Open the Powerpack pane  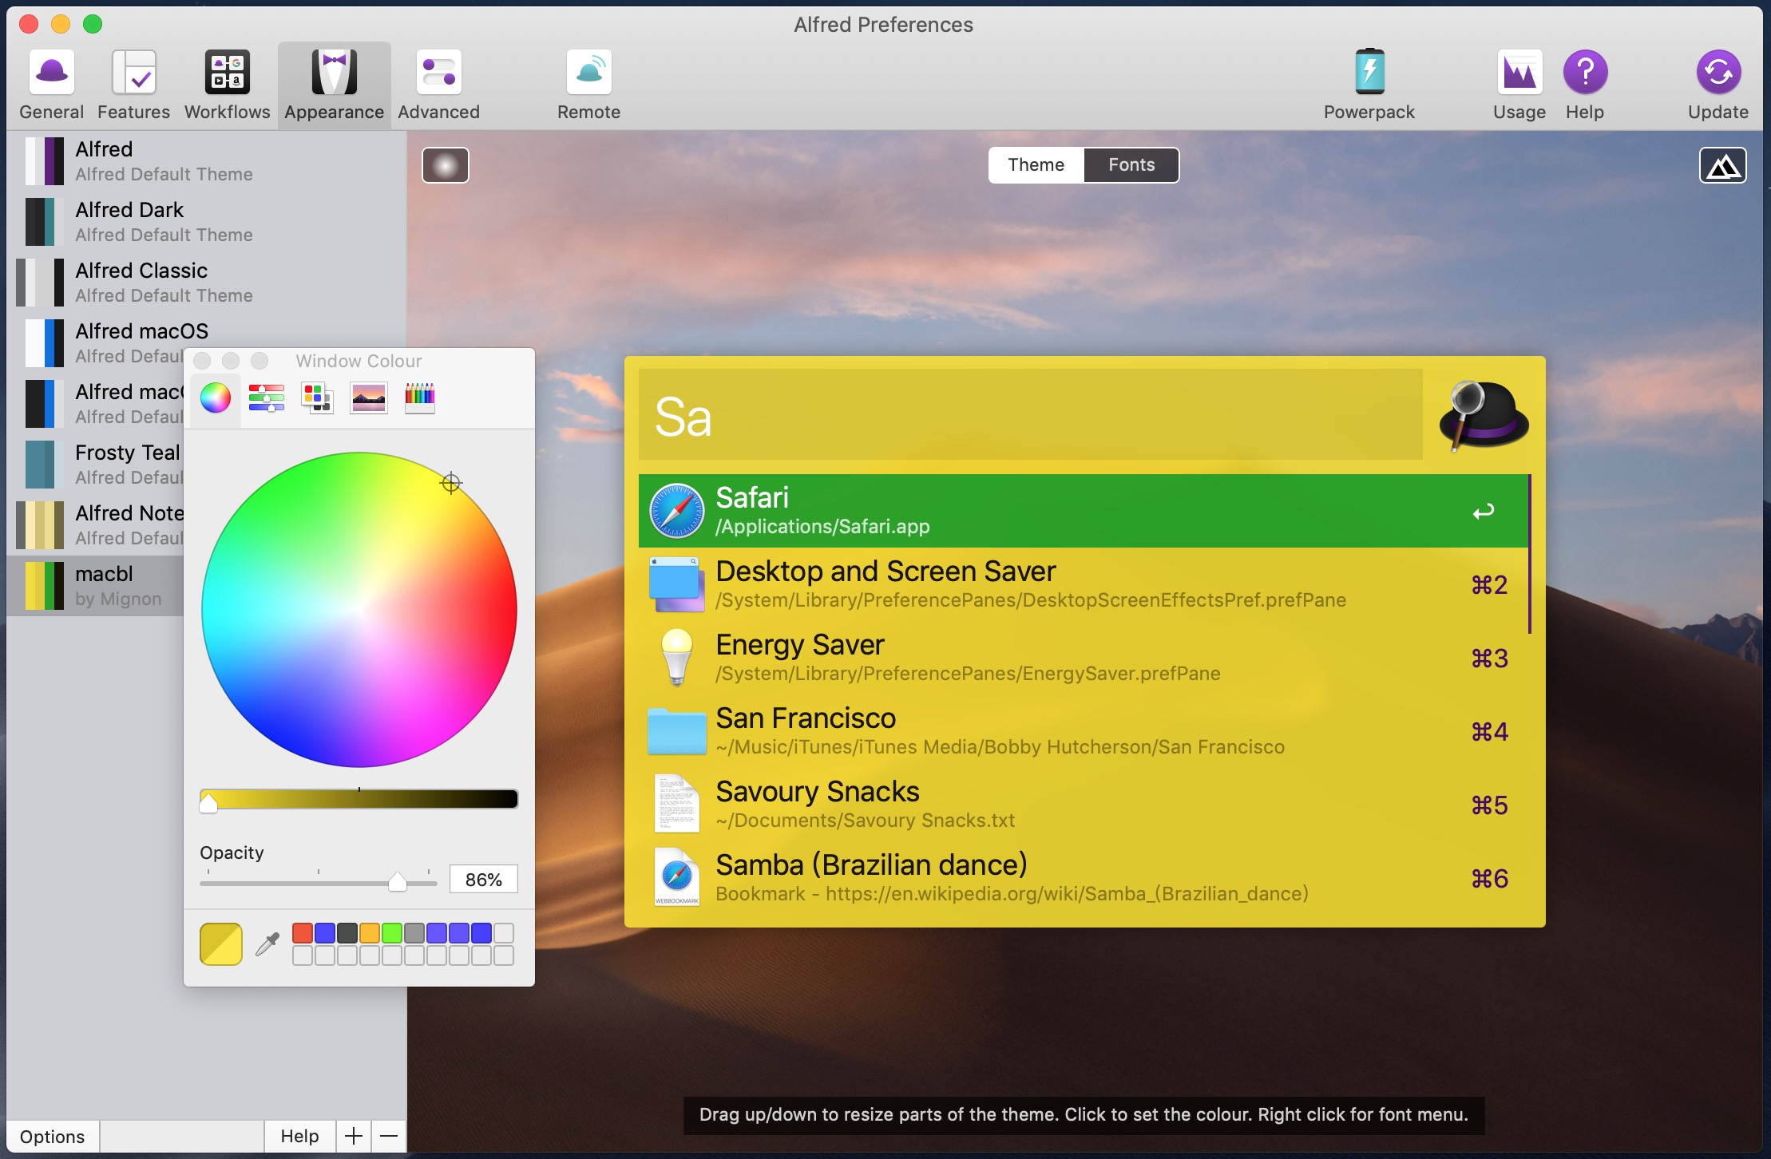[x=1369, y=85]
